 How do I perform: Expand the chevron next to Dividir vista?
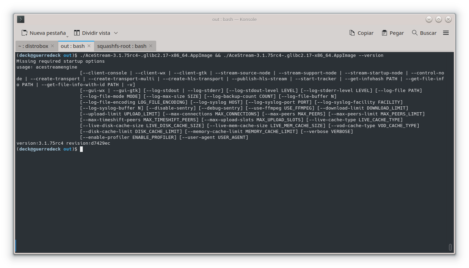(x=116, y=33)
